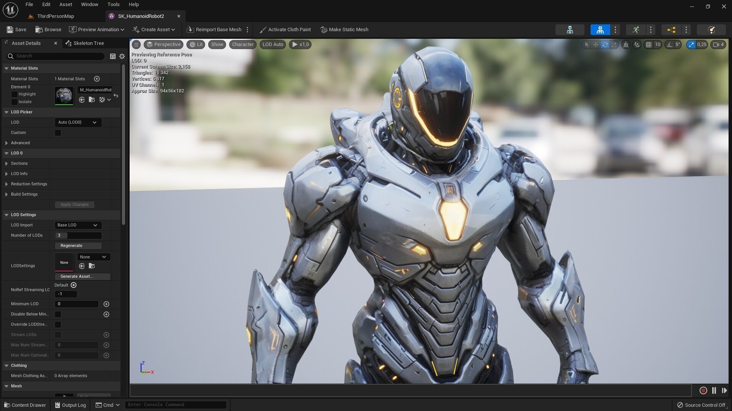Open LOD Auto viewport menu
Screen dimensions: 732x411
click(x=273, y=45)
